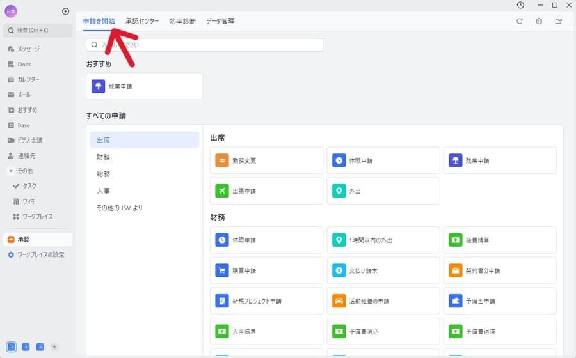This screenshot has height=358, width=576.
Task: Open 活動経費の申請 request
Action: [x=383, y=300]
